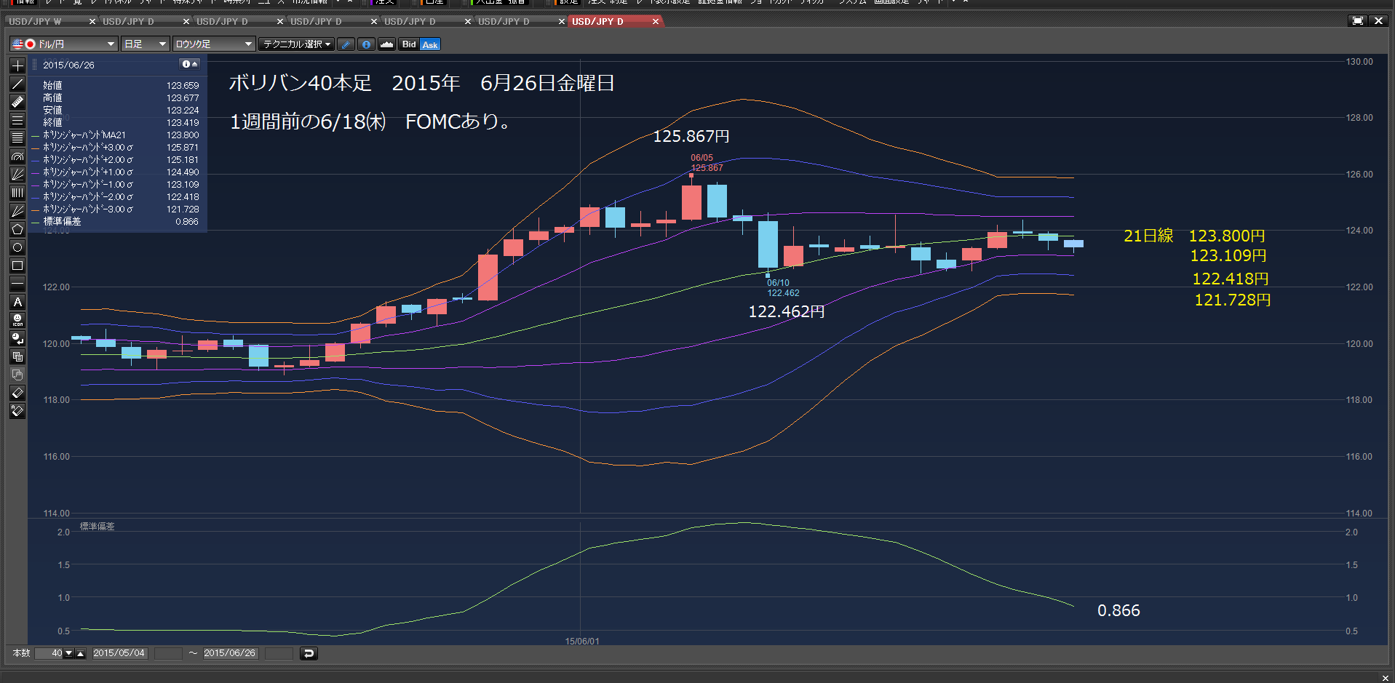Toggle the Bid price display
The height and width of the screenshot is (683, 1395).
[x=409, y=44]
